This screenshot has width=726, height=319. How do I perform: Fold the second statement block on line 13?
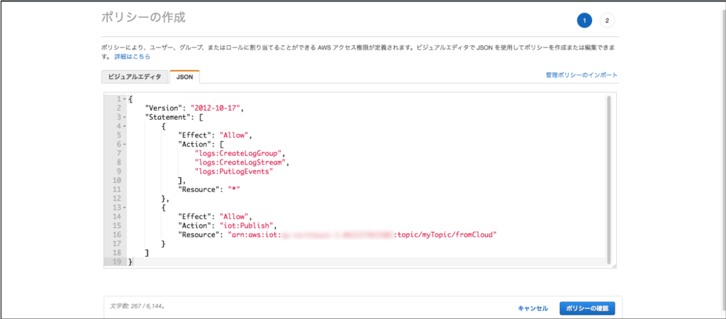[124, 207]
